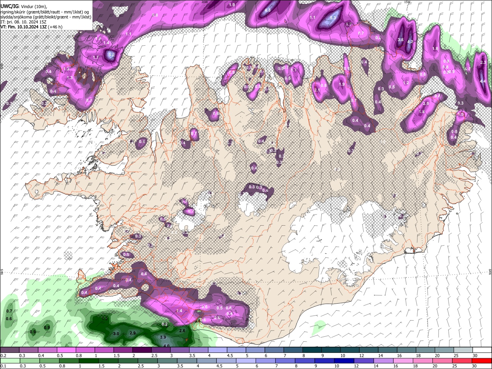Click the "VT: Fim. 10.10.2024 13Z" valid time
This screenshot has height=369, width=492.
[x=24, y=27]
